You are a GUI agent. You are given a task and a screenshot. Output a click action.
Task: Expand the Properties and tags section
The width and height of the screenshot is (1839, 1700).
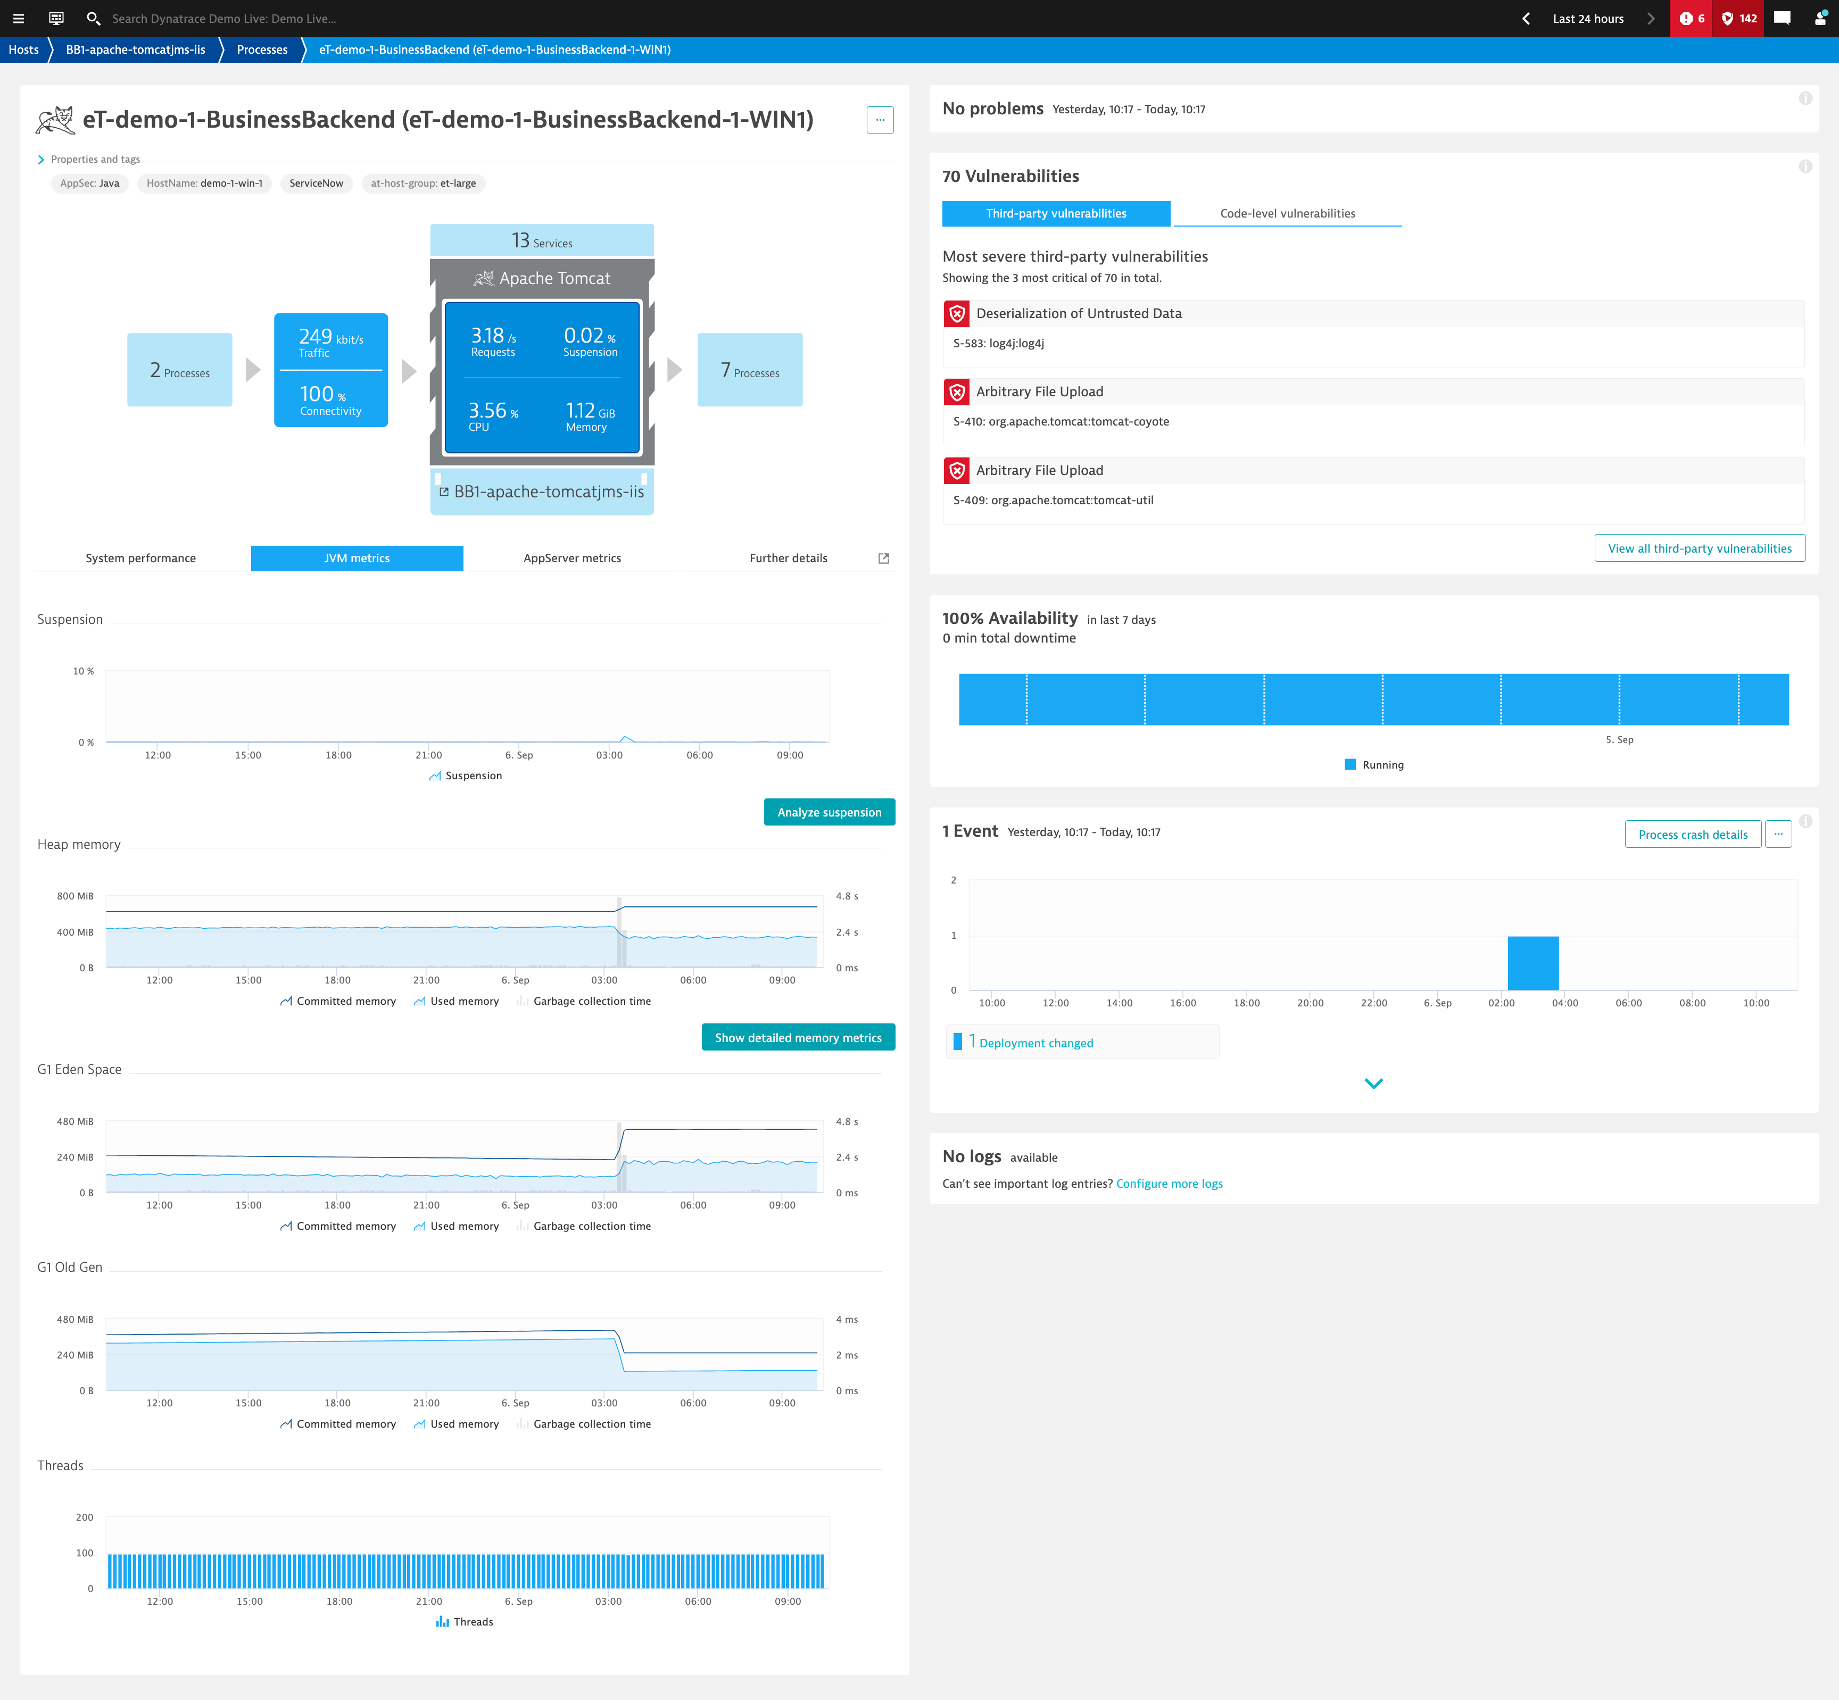[x=42, y=159]
